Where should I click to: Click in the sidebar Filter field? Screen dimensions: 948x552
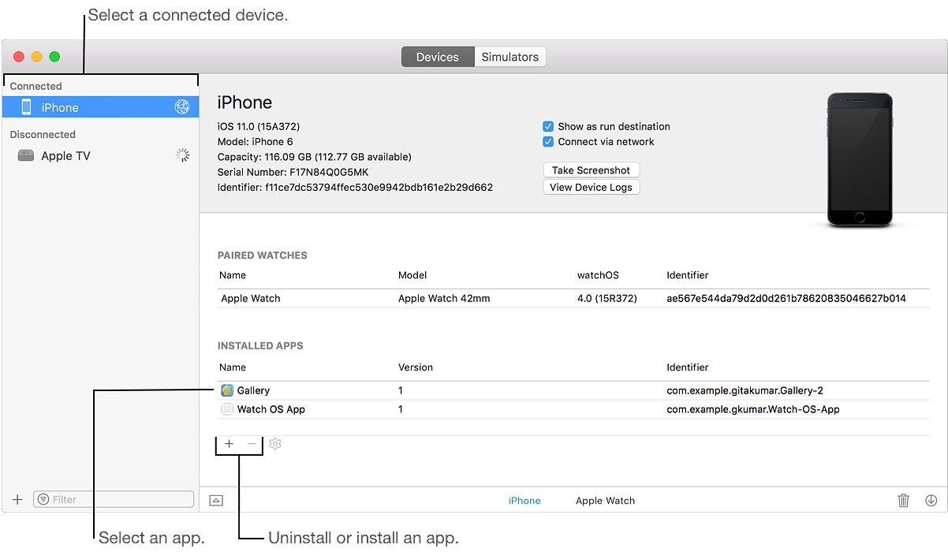pyautogui.click(x=114, y=499)
